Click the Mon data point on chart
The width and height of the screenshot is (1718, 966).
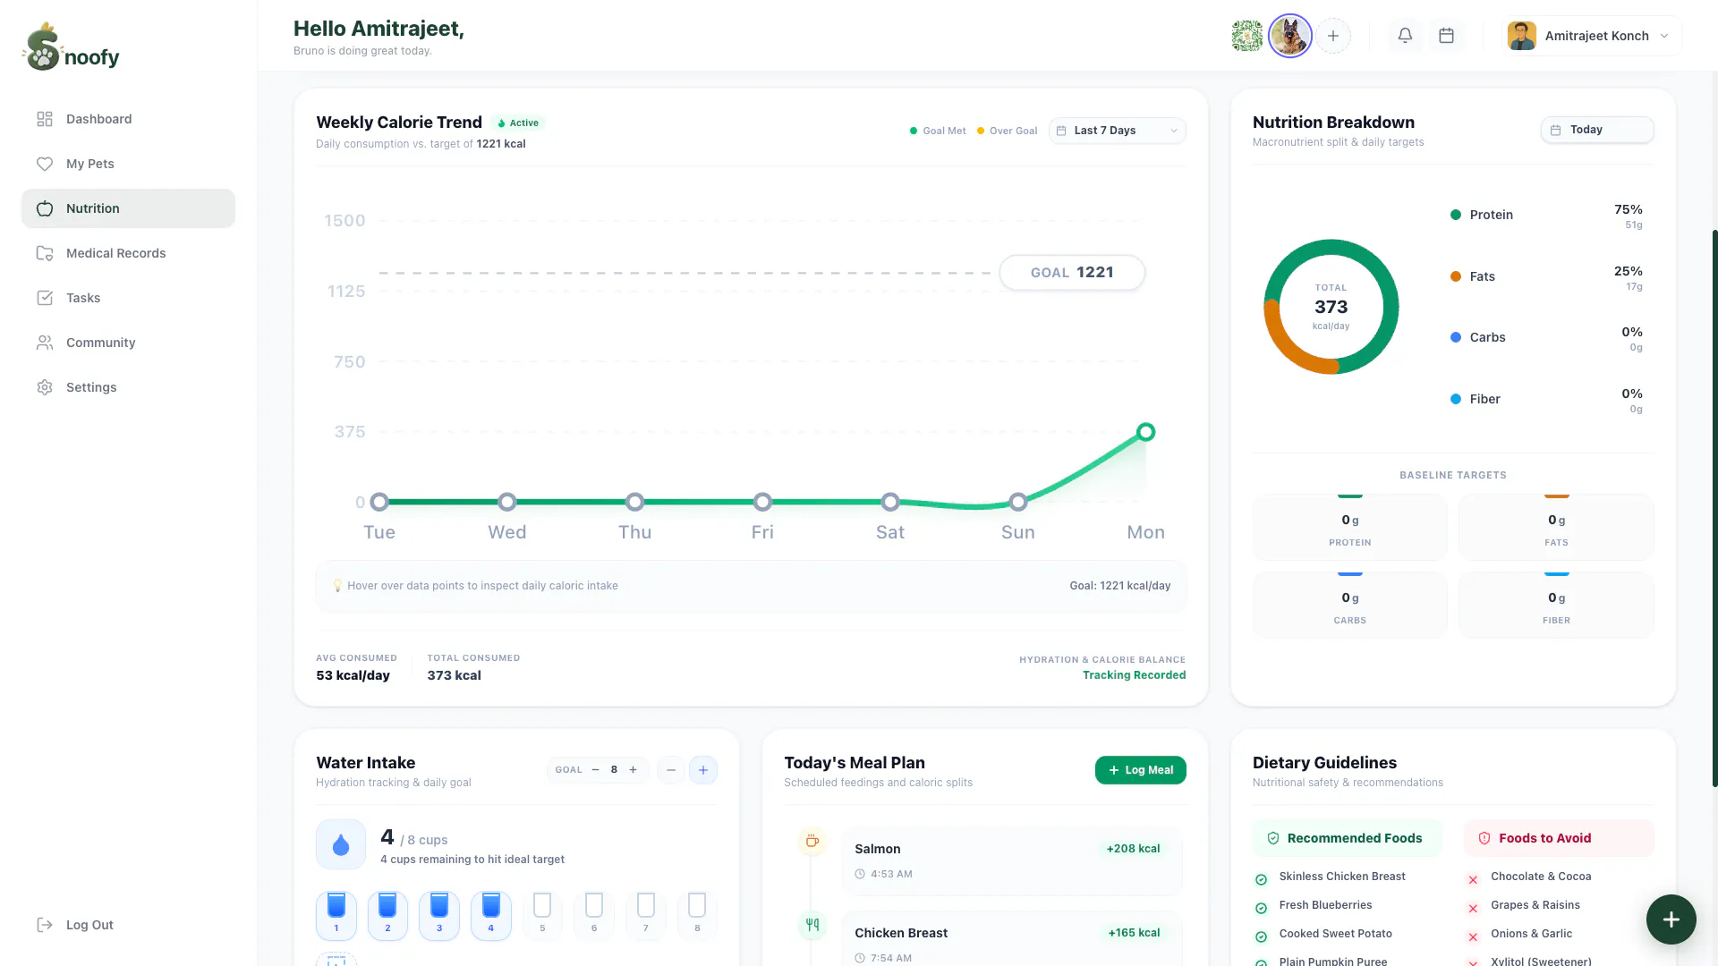point(1145,432)
